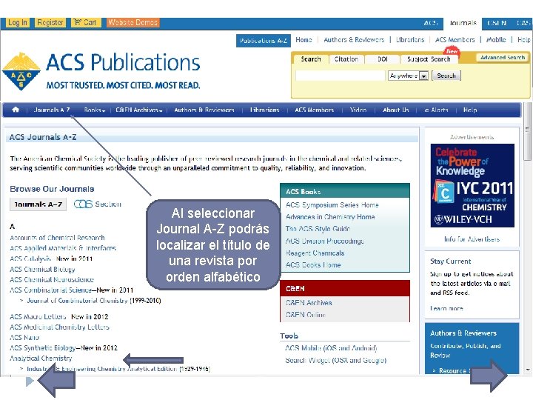Open ACS Chemical Biology journal
The image size is (533, 400).
42,270
